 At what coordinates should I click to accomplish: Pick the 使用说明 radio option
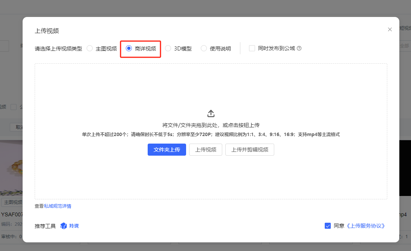204,48
